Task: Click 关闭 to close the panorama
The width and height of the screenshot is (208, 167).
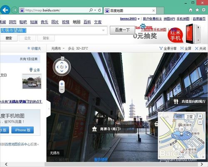Action: (x=200, y=48)
